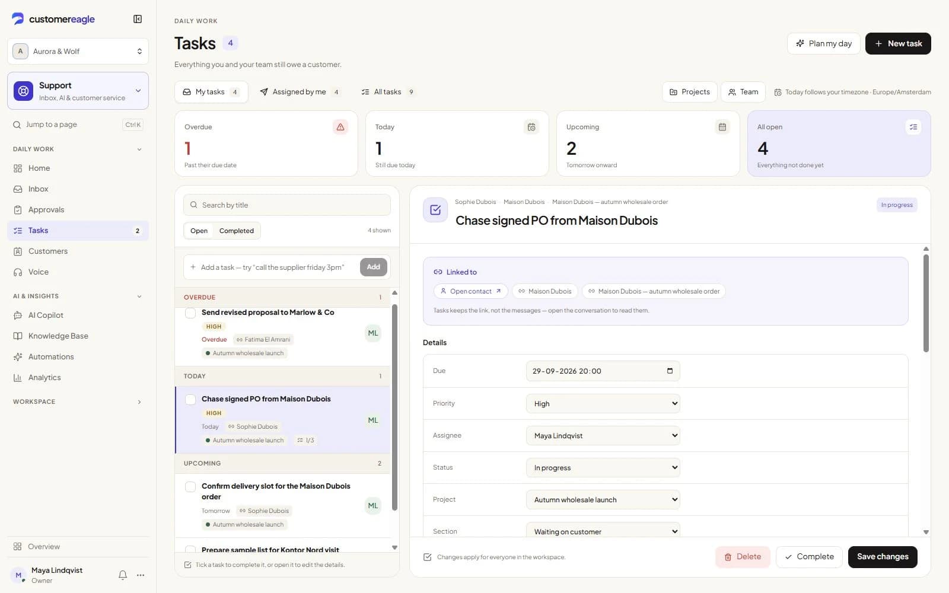Tick the Confirm delivery slot task checkbox
Screen dimensions: 949x593
(x=190, y=487)
